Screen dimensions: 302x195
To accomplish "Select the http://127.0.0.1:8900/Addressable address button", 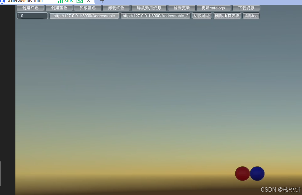I will [x=84, y=16].
